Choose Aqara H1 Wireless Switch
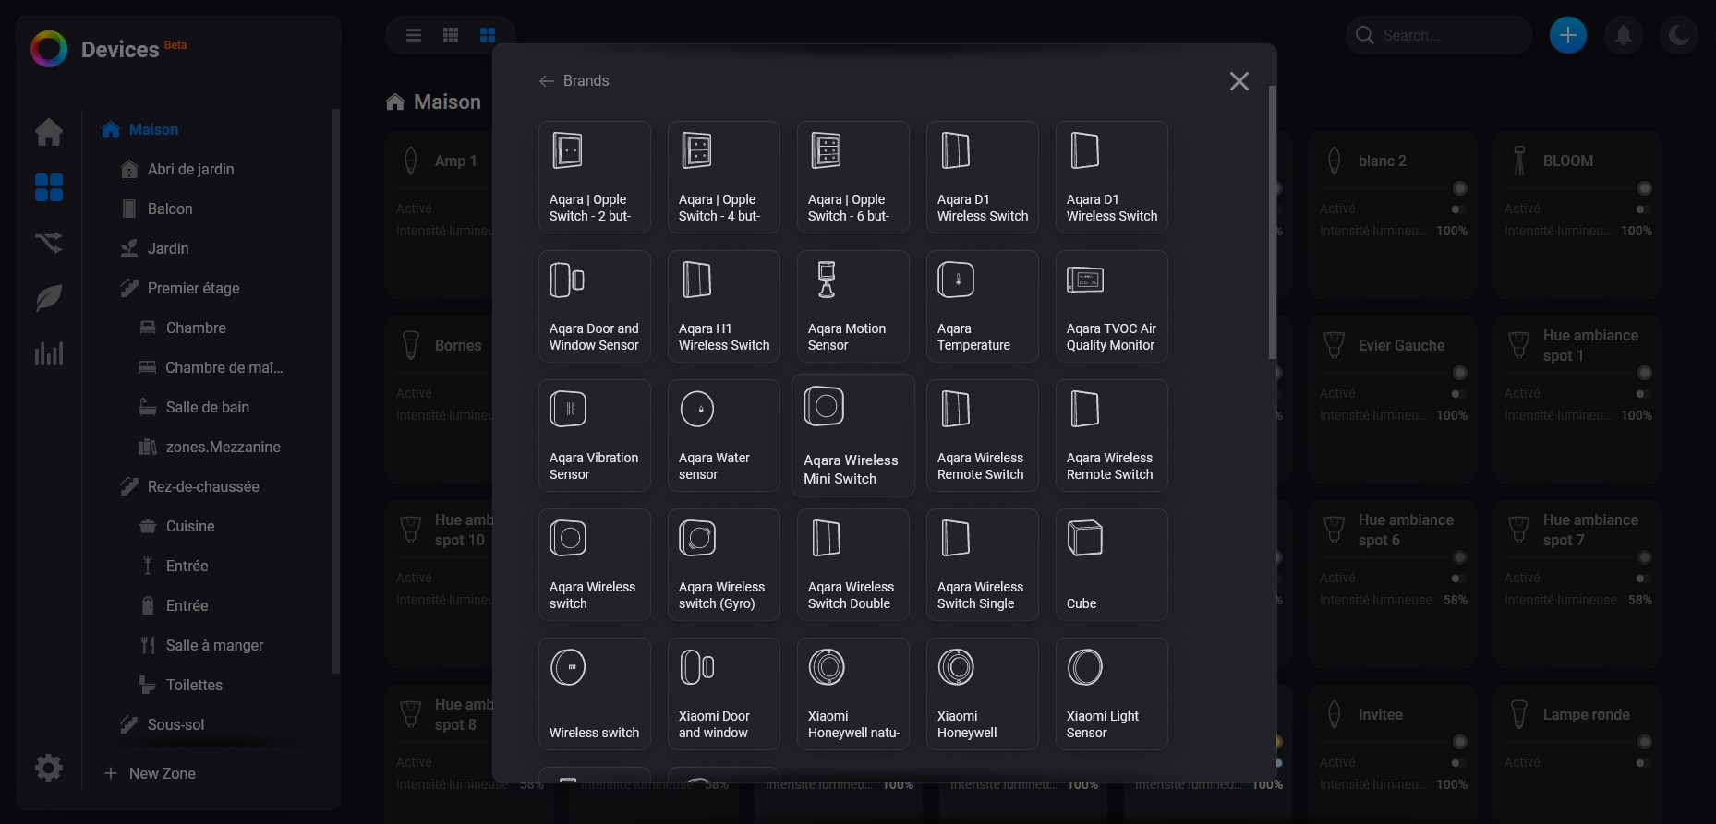Image resolution: width=1716 pixels, height=824 pixels. pyautogui.click(x=724, y=306)
